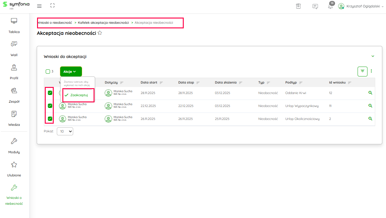This screenshot has width=386, height=218.
Task: Collapse the Wnioski do akcceptacji panel
Action: tap(373, 56)
